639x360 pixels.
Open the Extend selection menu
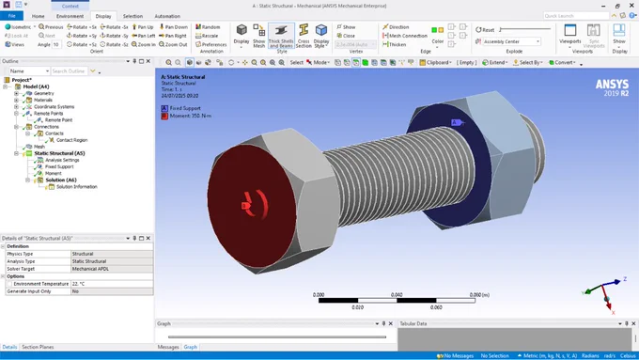[494, 62]
